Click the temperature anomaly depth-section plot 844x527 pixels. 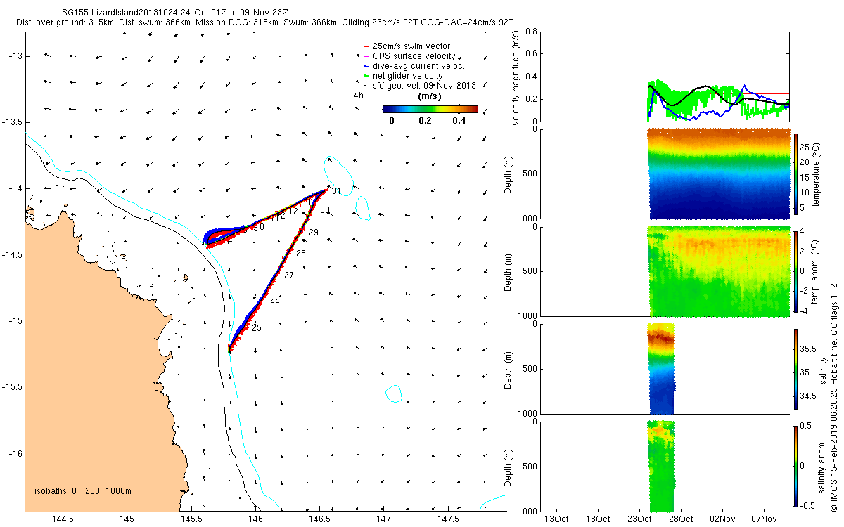[717, 271]
